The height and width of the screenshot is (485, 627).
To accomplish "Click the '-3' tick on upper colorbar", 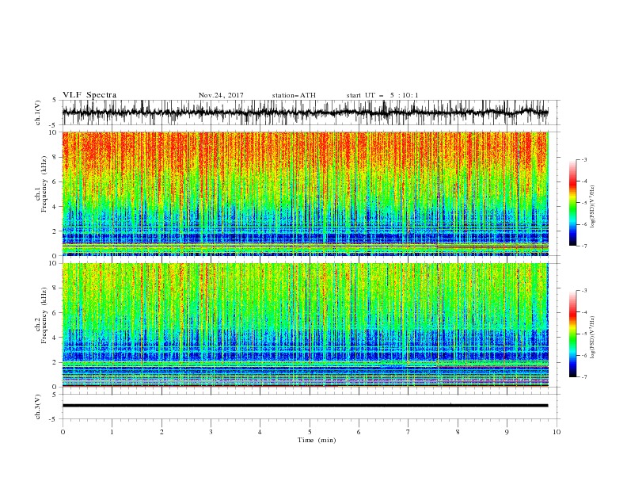I will tap(584, 159).
